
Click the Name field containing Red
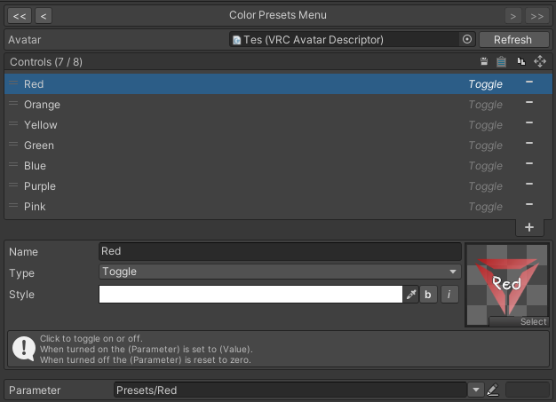[280, 251]
